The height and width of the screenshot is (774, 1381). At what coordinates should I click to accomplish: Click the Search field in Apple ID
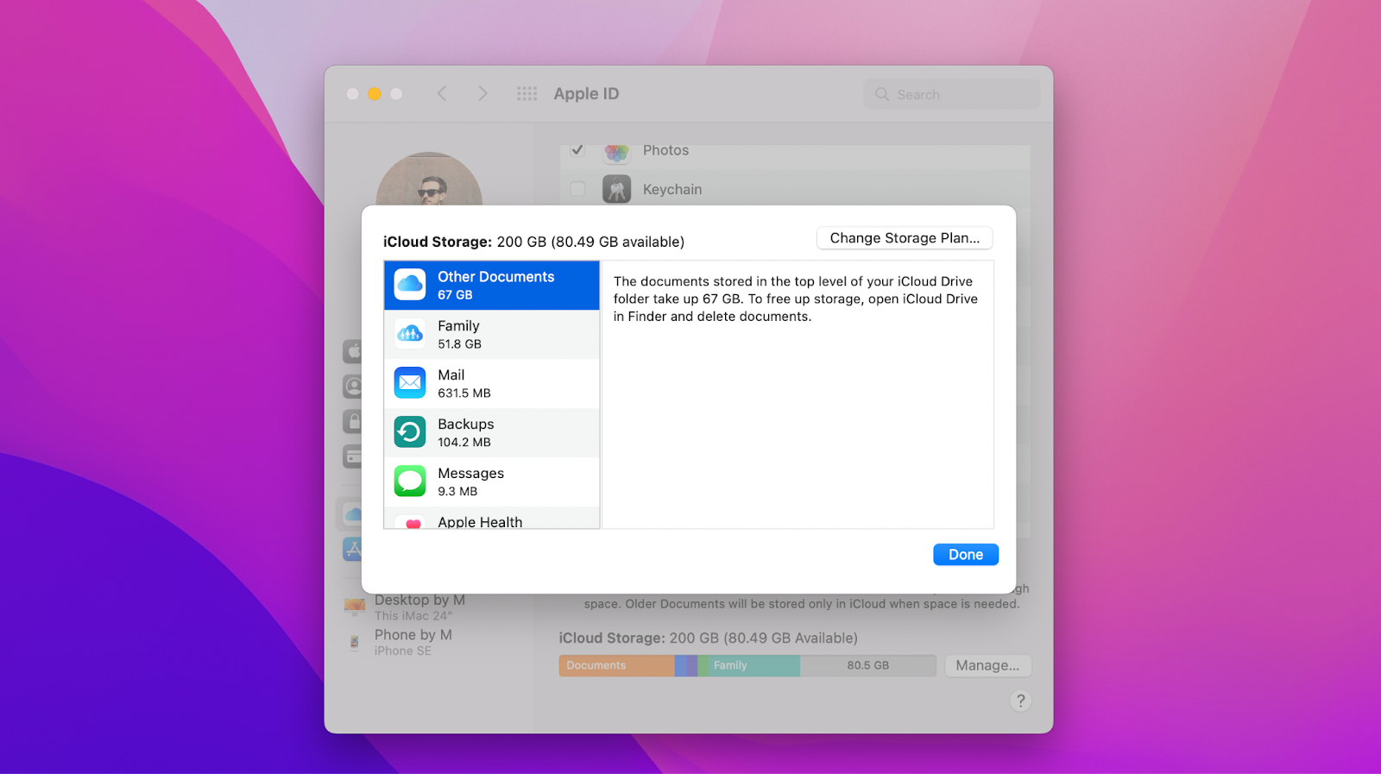point(952,94)
